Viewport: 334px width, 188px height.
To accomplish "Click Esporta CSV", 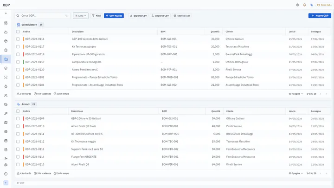I will [x=138, y=16].
